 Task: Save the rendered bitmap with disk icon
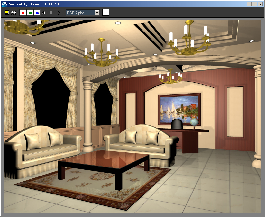[7, 13]
